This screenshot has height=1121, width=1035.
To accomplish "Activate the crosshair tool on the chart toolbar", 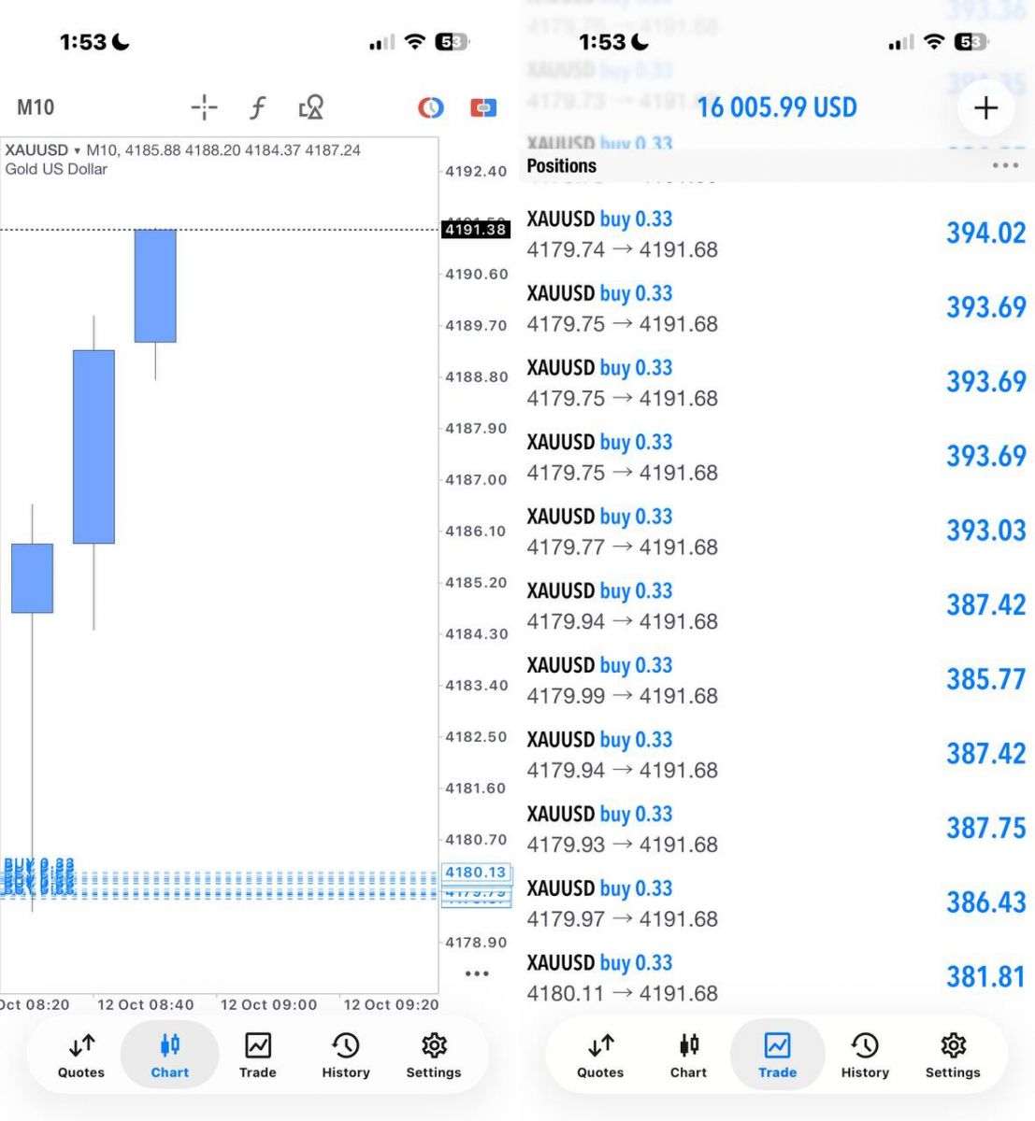I will click(204, 107).
